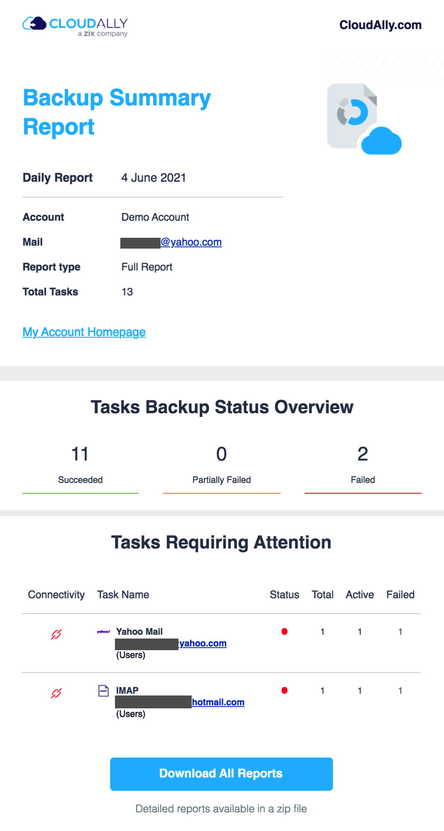Click Failed value for Yahoo Mail row
The height and width of the screenshot is (831, 444).
[400, 632]
